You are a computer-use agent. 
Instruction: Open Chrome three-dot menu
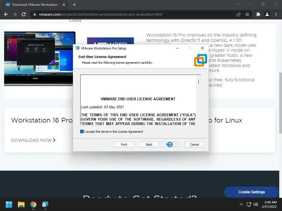point(276,14)
